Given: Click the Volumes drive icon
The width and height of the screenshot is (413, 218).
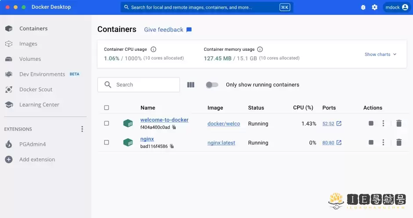Looking at the screenshot, I should (x=9, y=59).
